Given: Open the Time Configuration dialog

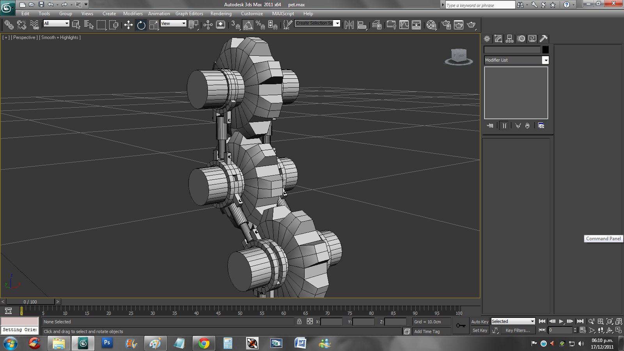Looking at the screenshot, I should click(583, 330).
